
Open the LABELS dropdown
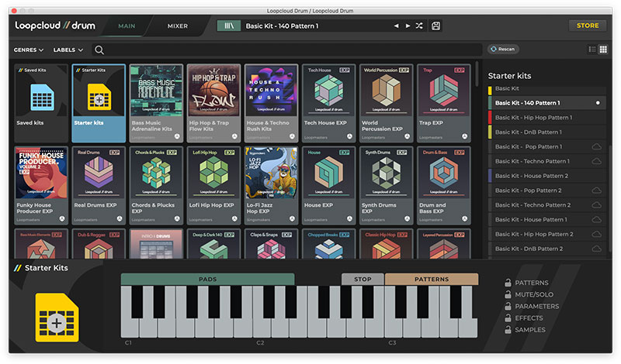68,50
